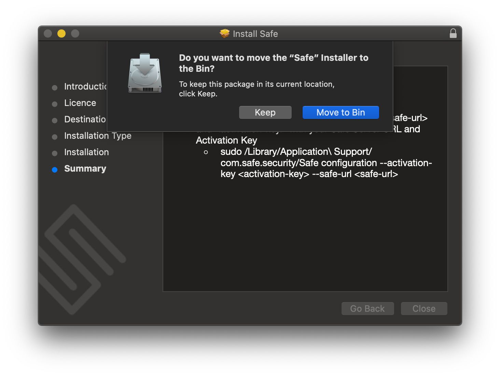Click the installer disk drive icon in dialog
This screenshot has height=376, width=500.
click(145, 73)
